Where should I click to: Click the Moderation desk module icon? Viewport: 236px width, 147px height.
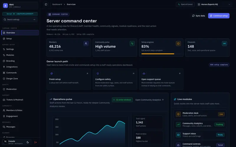tap(178, 114)
